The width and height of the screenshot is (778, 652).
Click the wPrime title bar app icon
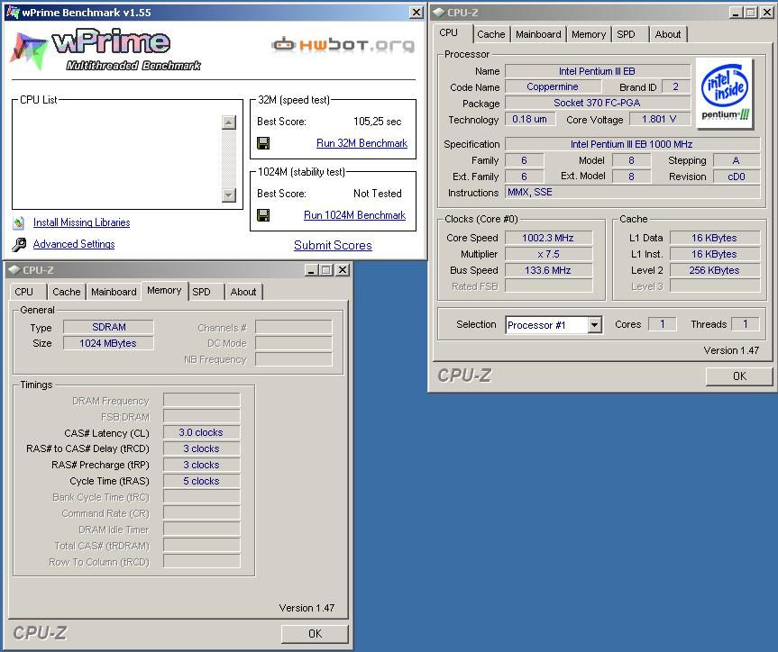pyautogui.click(x=13, y=12)
